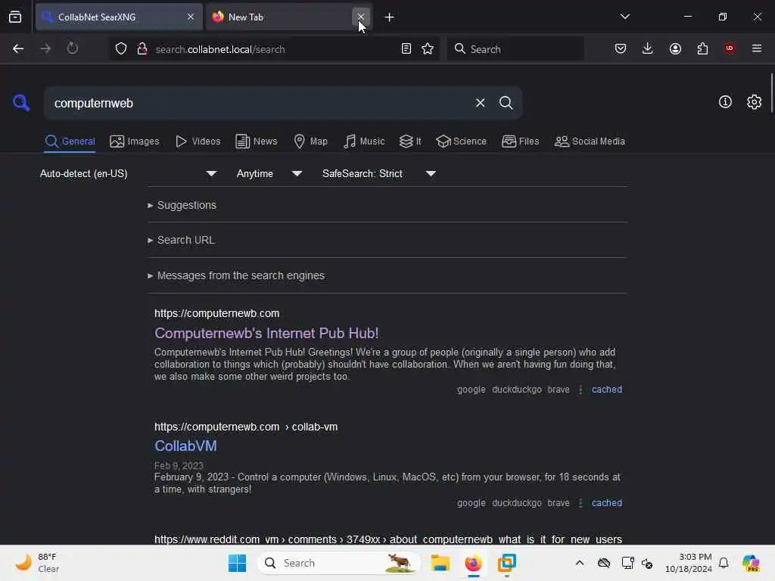Viewport: 775px width, 581px height.
Task: Select the Files search category
Action: 520,141
